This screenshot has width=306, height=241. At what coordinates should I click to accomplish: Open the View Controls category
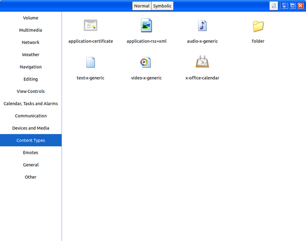pos(31,91)
